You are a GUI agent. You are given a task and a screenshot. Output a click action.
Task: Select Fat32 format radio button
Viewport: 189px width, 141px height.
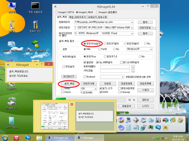102,49
